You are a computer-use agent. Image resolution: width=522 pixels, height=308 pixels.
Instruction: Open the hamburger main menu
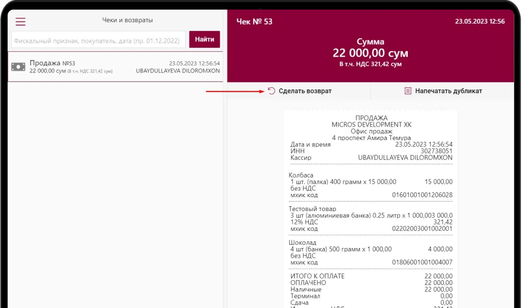(x=21, y=22)
